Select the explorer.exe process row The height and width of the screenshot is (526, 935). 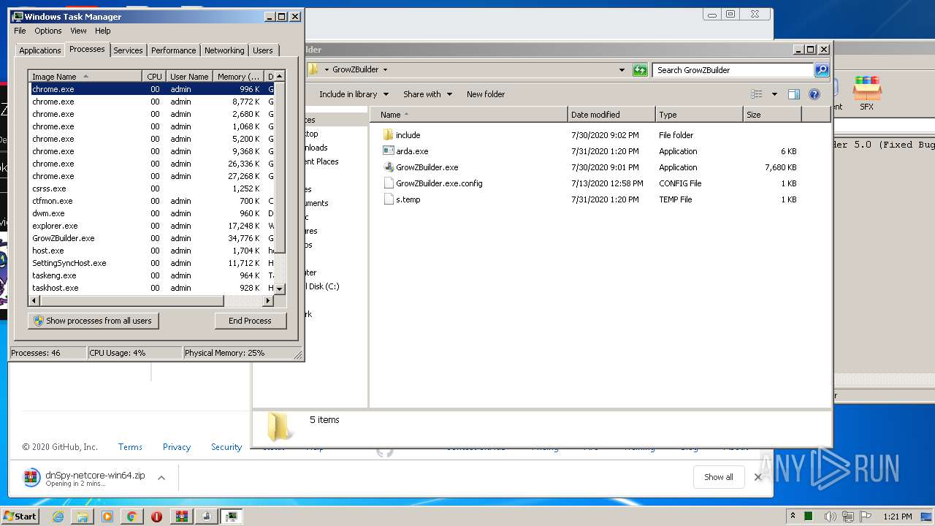(x=152, y=226)
